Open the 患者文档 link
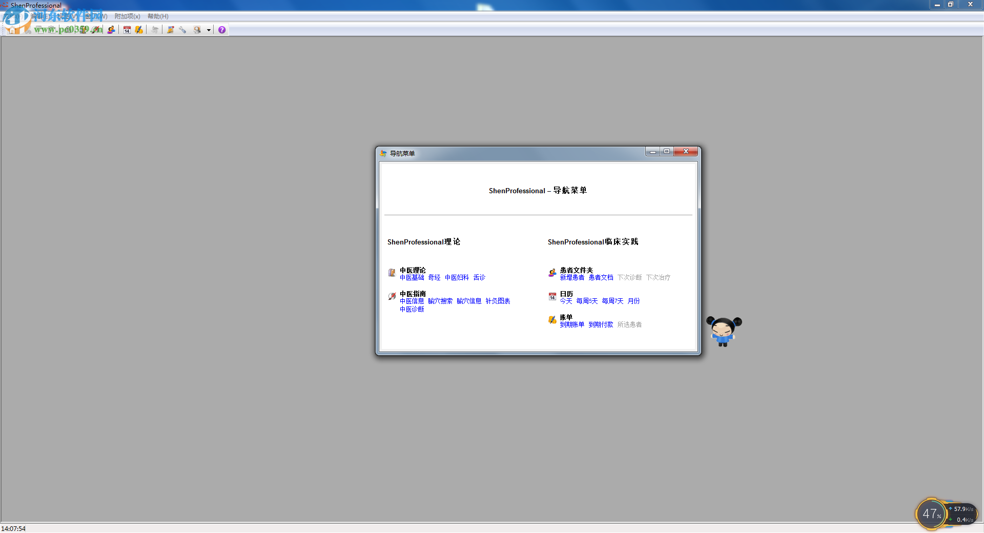984x533 pixels. click(x=601, y=278)
